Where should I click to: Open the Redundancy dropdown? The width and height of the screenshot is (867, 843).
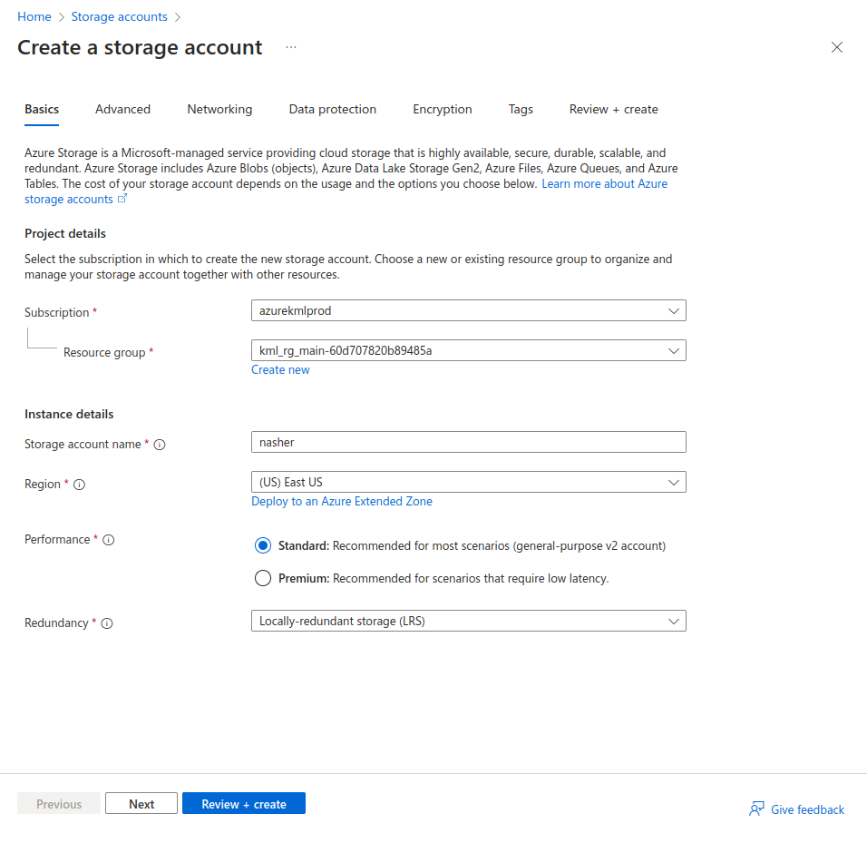point(468,621)
